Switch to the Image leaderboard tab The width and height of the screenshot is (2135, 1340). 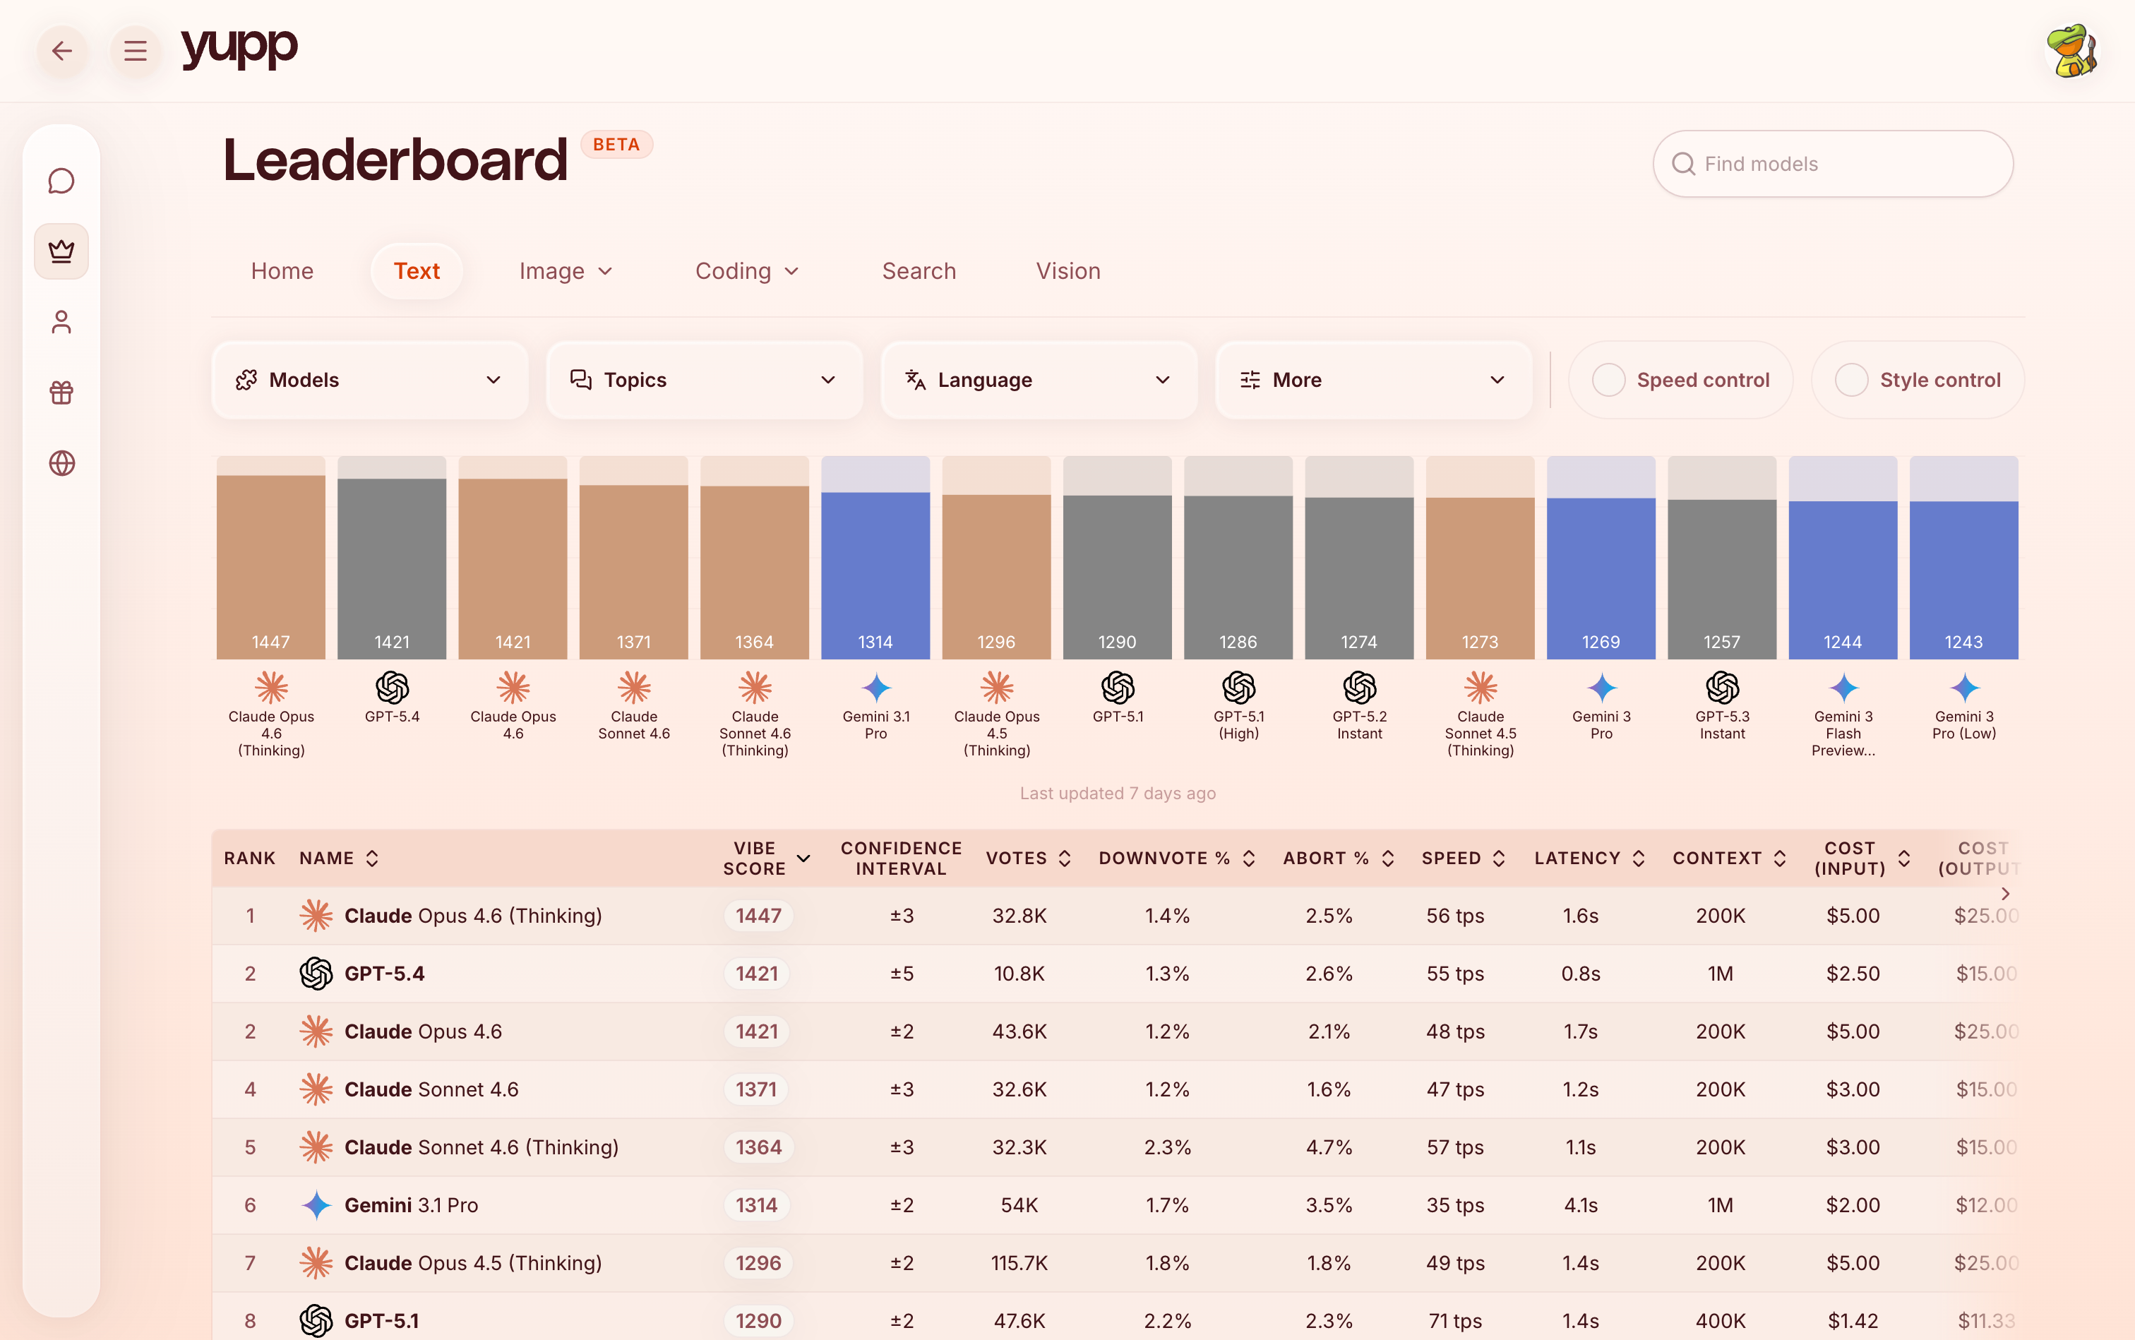coord(565,271)
